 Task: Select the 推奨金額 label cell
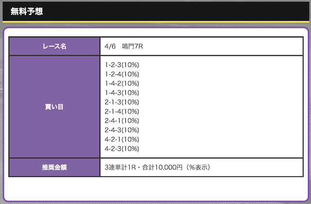(54, 168)
